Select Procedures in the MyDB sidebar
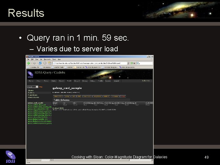Screen dimensions: 220x165 [x=33, y=97]
